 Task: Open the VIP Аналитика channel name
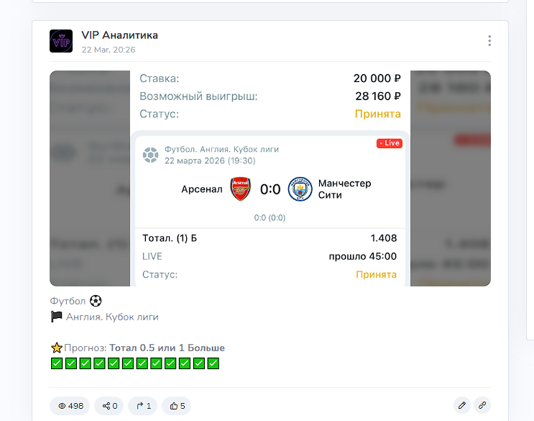(x=119, y=35)
